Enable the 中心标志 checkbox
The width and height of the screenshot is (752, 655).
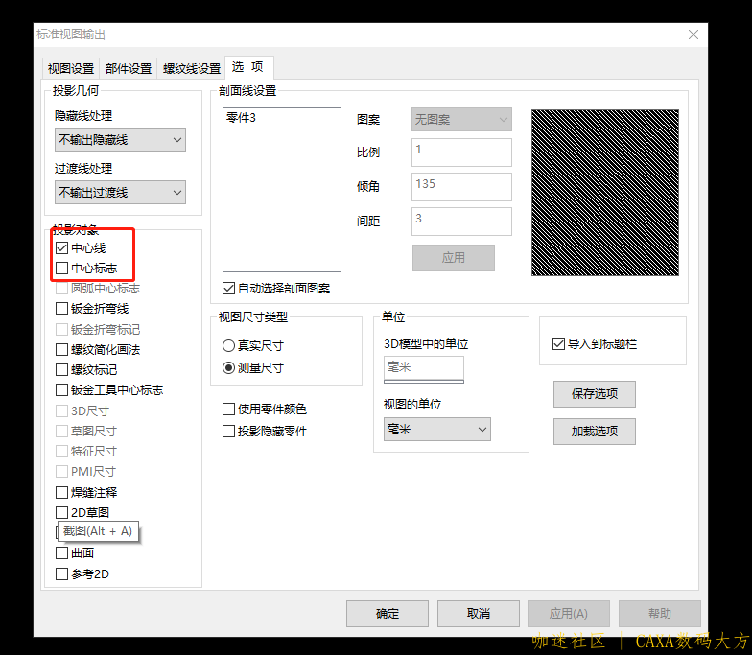(x=61, y=269)
